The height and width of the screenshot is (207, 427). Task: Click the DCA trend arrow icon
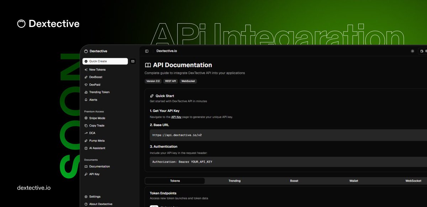[86, 133]
